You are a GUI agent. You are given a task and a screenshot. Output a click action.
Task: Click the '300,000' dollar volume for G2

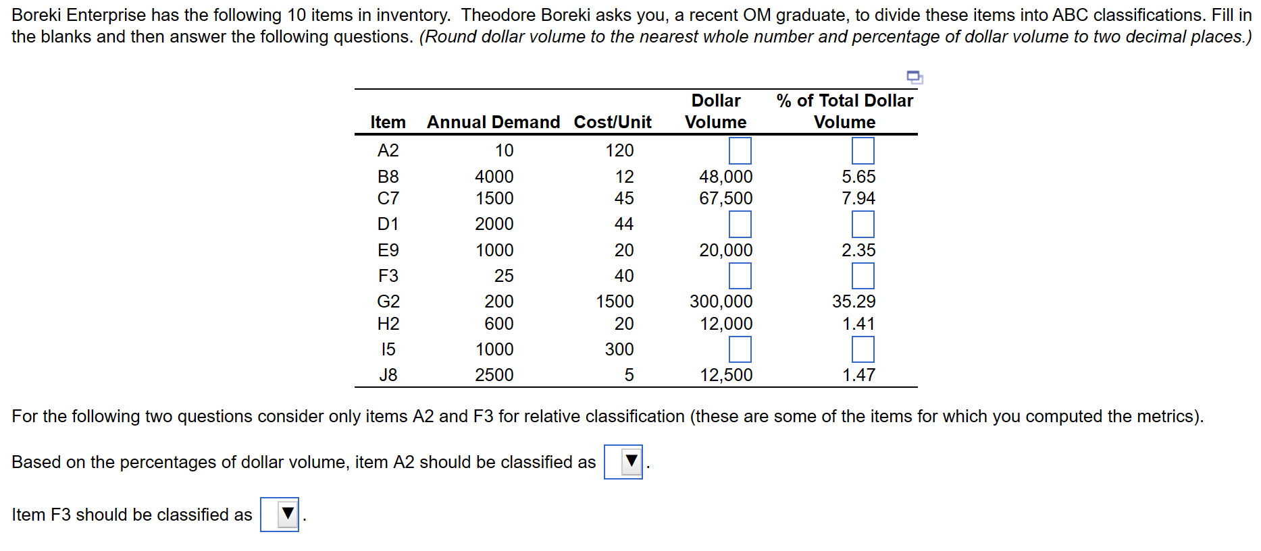[x=721, y=301]
